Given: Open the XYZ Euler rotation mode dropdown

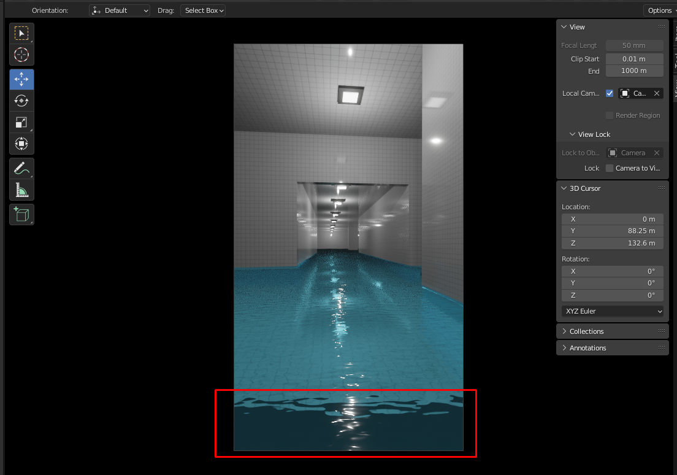Looking at the screenshot, I should [x=612, y=311].
